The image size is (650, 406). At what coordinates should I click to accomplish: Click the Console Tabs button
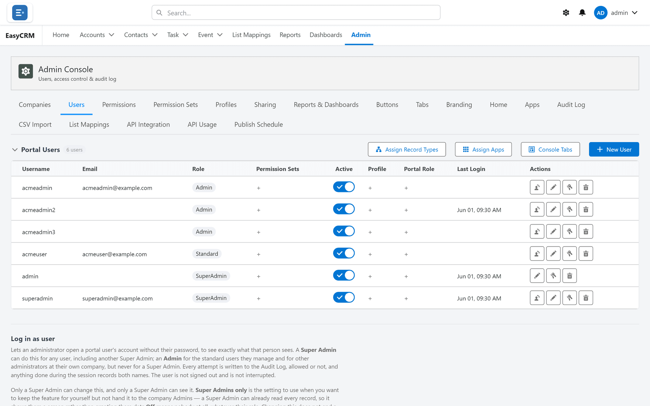[x=550, y=149]
